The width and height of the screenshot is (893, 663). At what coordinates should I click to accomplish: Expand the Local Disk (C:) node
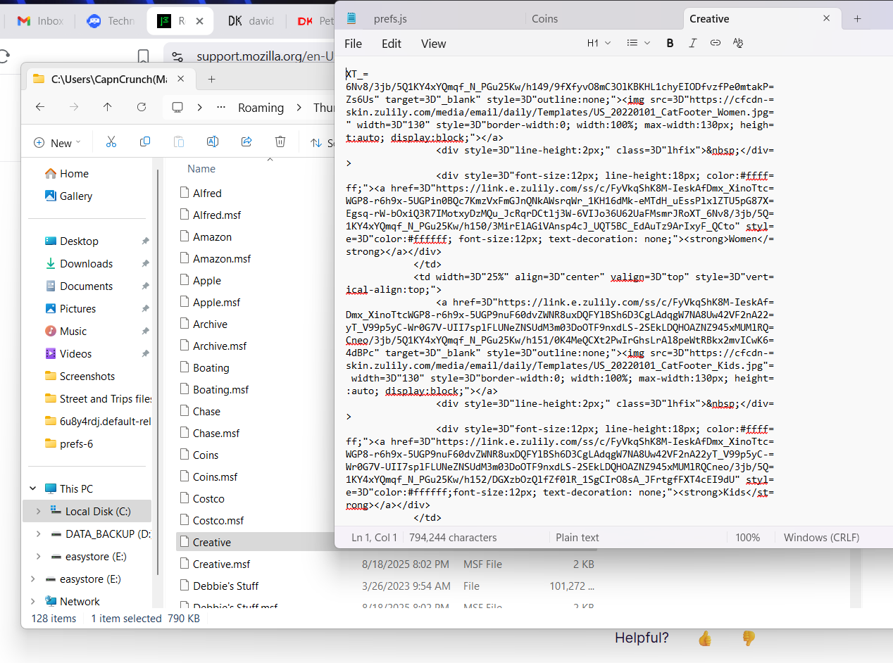[38, 512]
